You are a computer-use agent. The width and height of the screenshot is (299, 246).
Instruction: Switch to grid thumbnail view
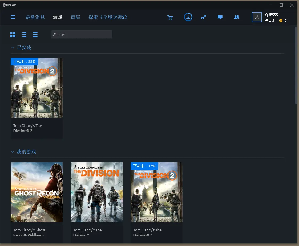coord(13,35)
